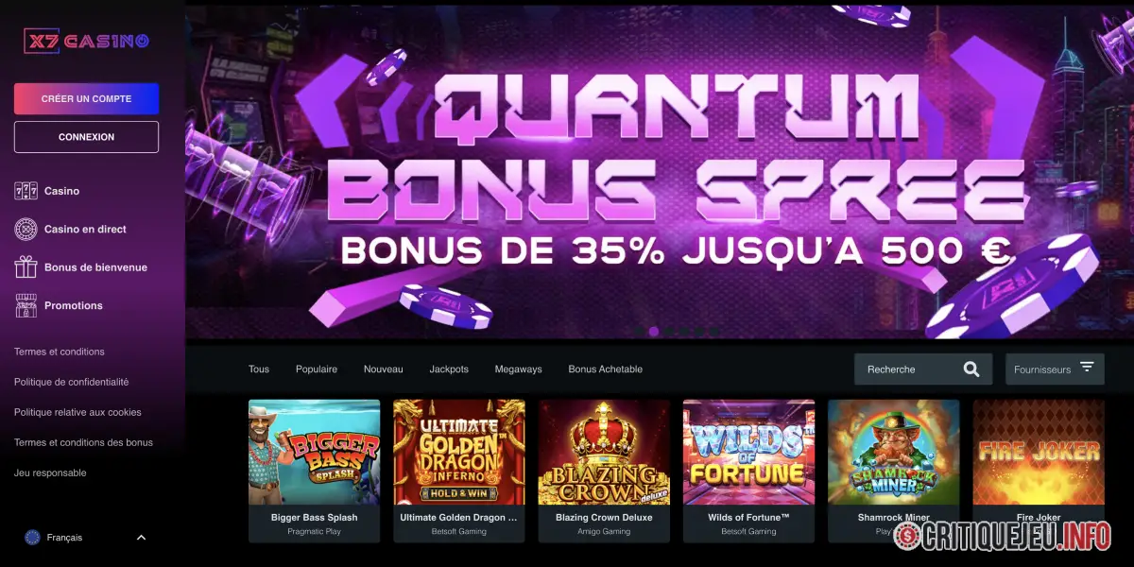Expand the Français language selector chevron

pyautogui.click(x=141, y=538)
